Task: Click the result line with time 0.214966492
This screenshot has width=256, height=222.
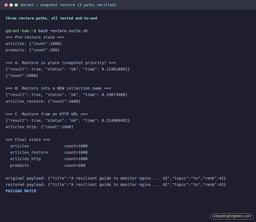Action: click(68, 120)
